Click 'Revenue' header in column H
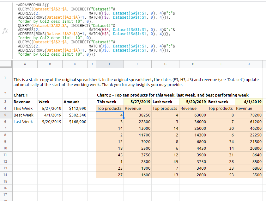Viewport: 266px width, 201px height. click(193, 108)
